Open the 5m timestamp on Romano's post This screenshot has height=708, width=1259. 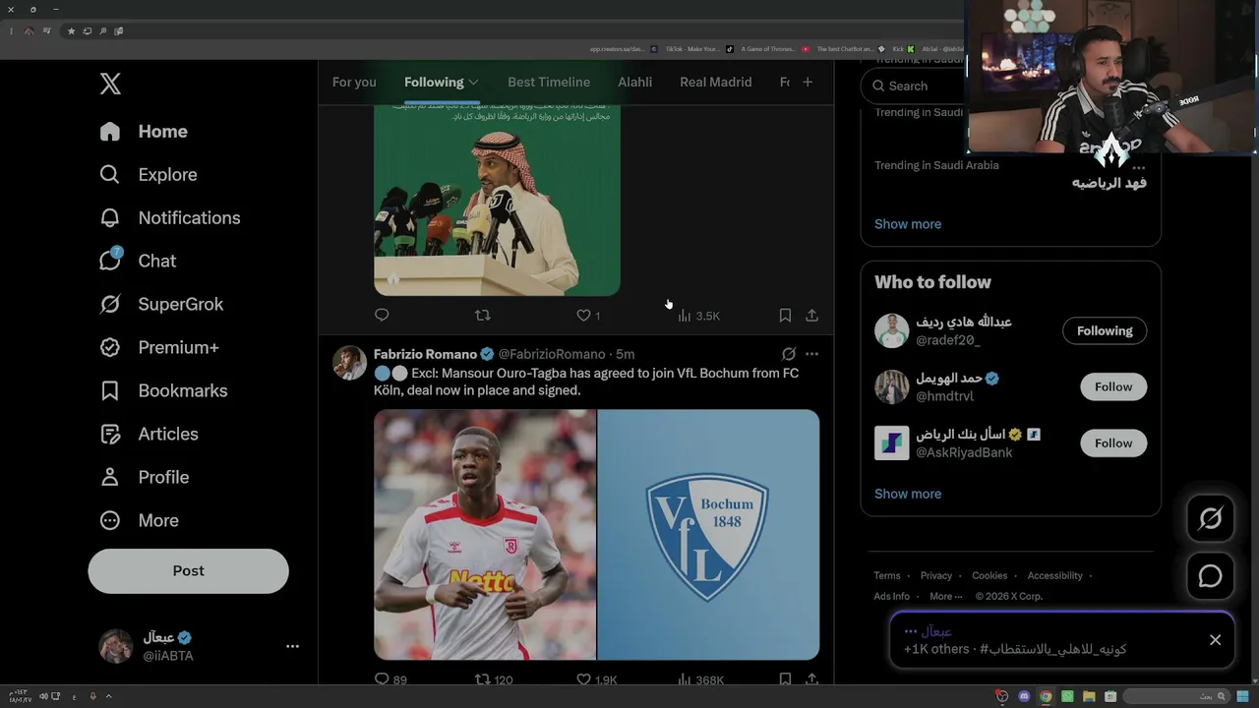pyautogui.click(x=626, y=354)
